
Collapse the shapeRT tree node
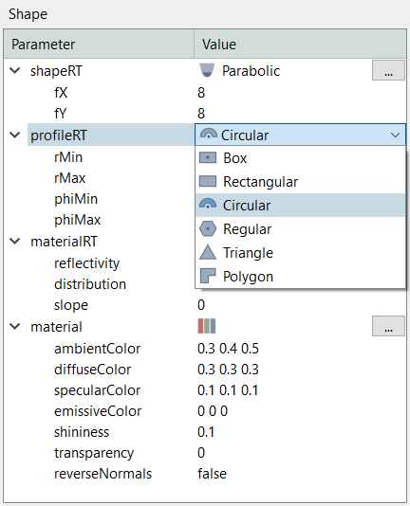click(x=15, y=70)
